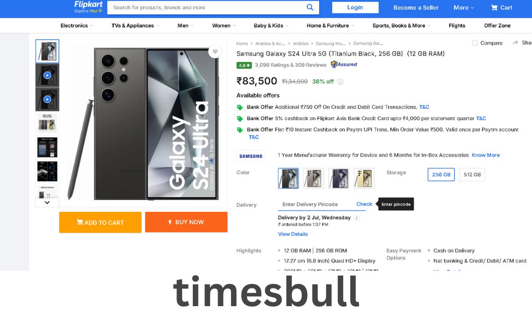Choose the Titanium Violet color swatch

pos(339,178)
